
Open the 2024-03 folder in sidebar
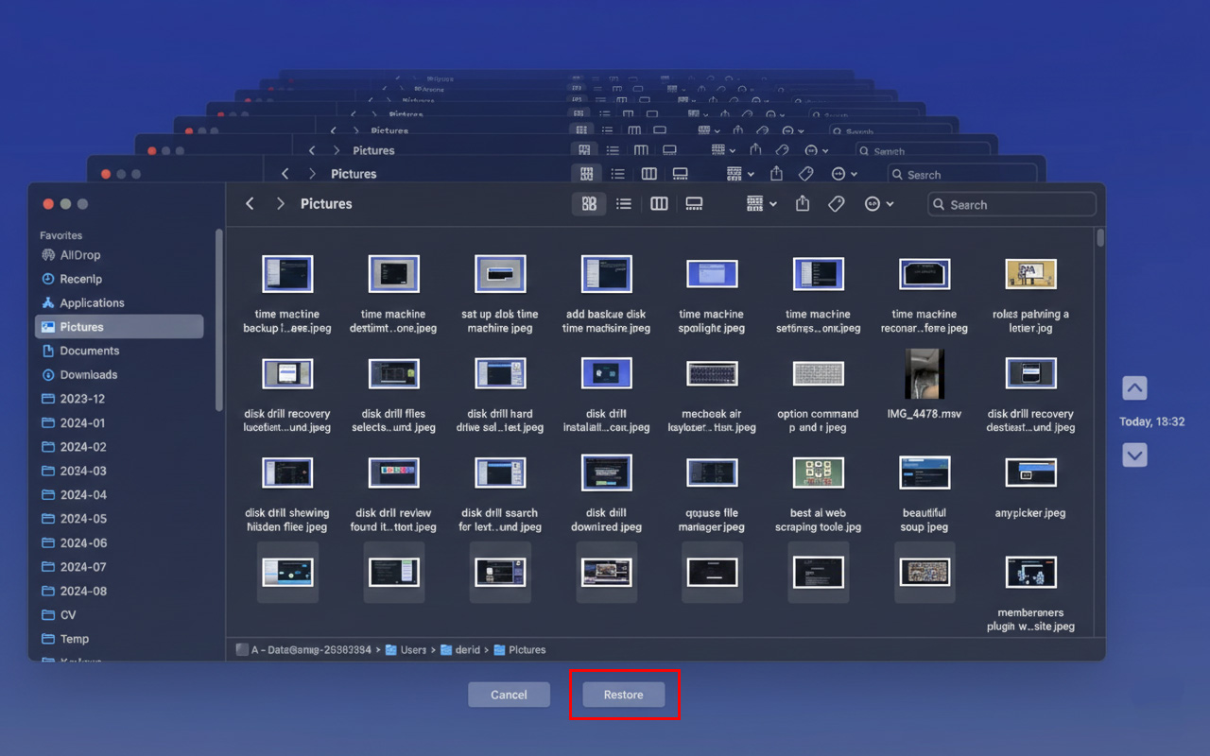point(83,471)
